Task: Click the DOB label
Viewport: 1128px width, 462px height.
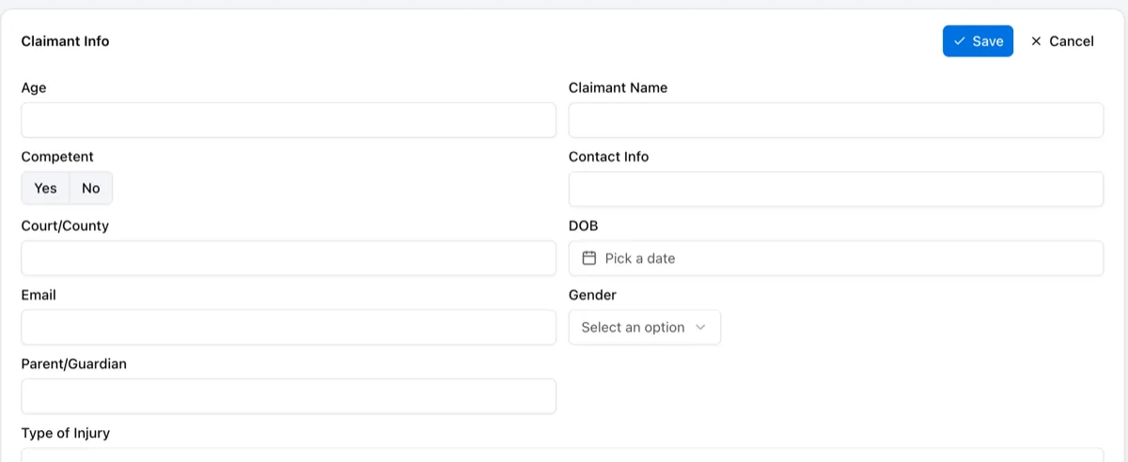Action: [583, 225]
